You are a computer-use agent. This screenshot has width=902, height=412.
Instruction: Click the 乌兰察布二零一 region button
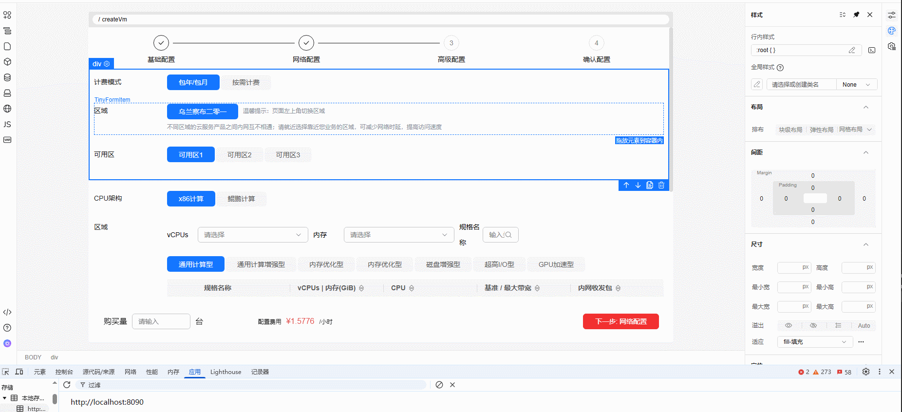point(203,112)
